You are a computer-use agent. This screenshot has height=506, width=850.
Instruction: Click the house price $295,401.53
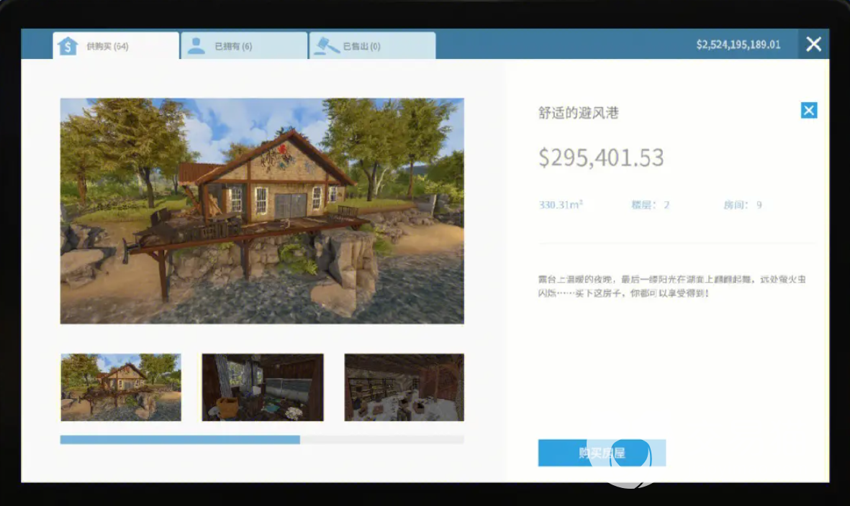(x=601, y=157)
